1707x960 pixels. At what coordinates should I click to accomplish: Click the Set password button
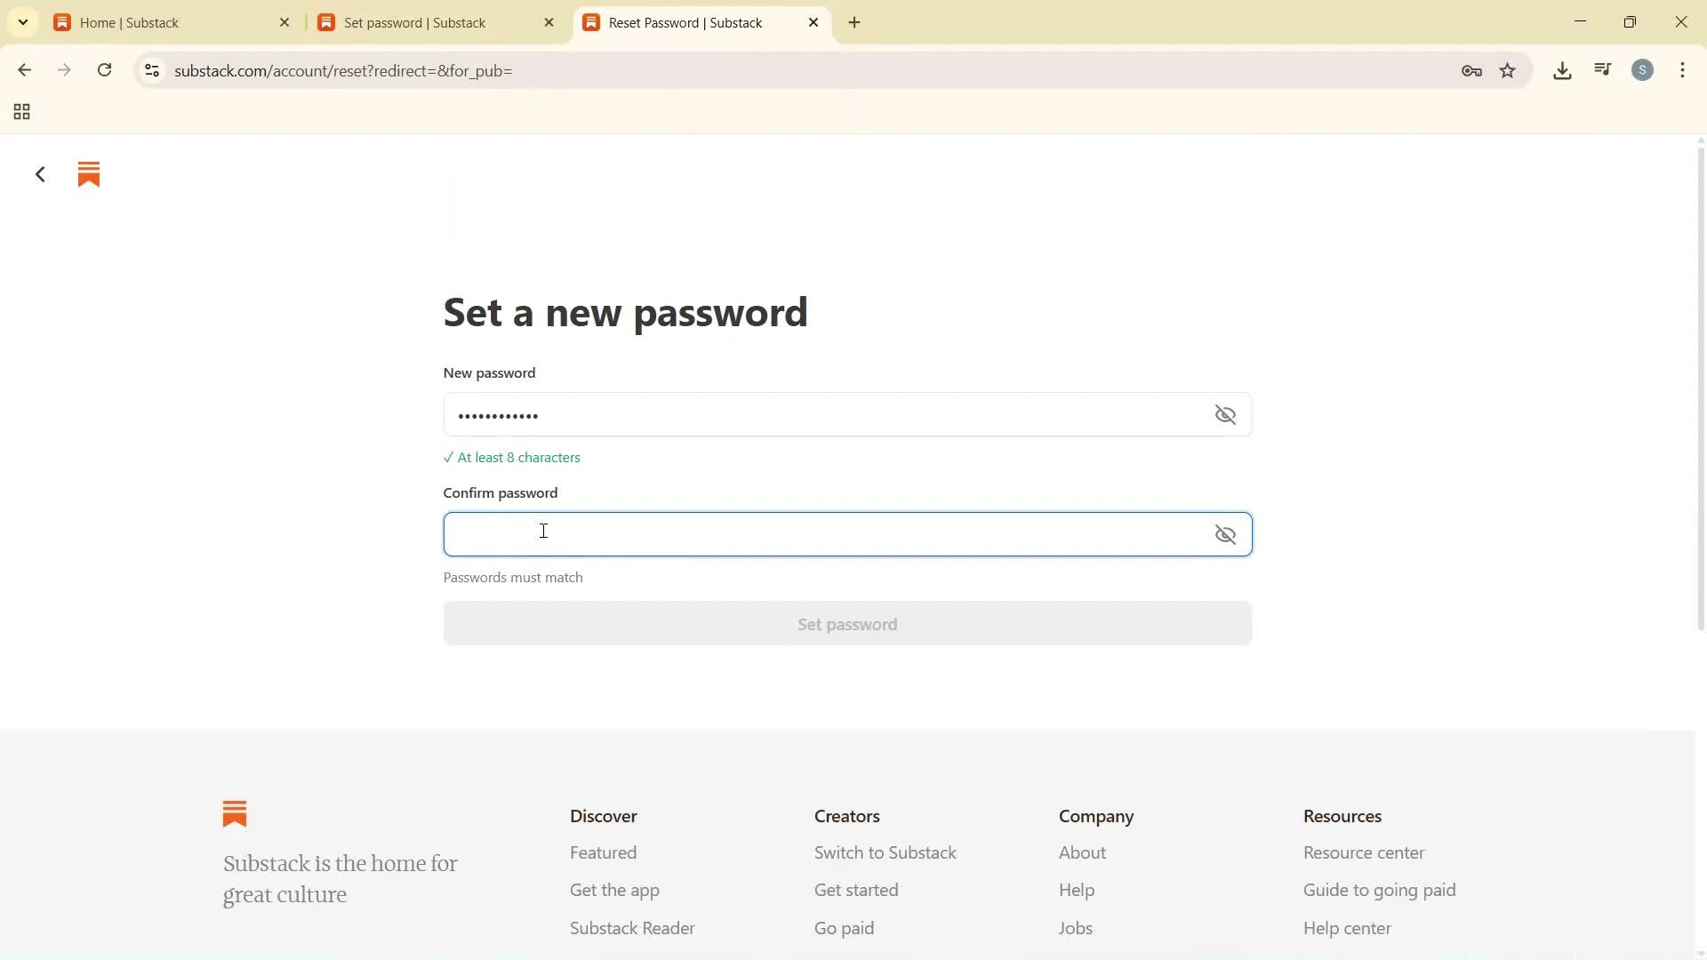coord(846,623)
